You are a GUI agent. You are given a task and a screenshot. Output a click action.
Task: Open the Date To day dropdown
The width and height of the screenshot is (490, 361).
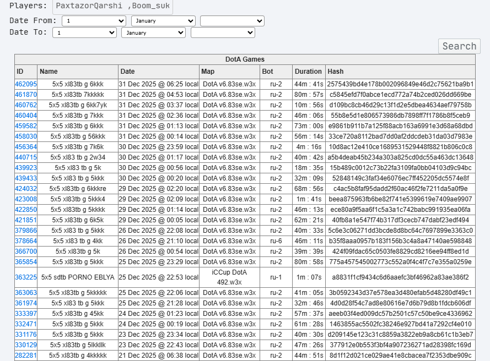pos(84,33)
